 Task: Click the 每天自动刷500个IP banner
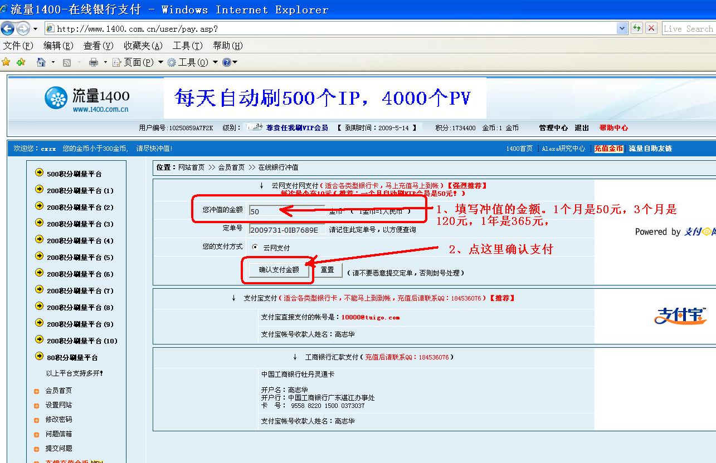(324, 98)
